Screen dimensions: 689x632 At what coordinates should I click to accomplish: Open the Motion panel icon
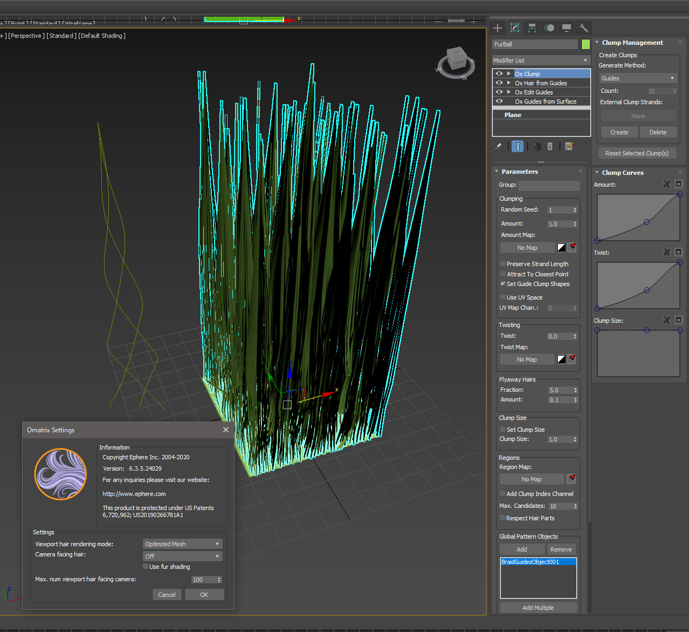(x=549, y=28)
